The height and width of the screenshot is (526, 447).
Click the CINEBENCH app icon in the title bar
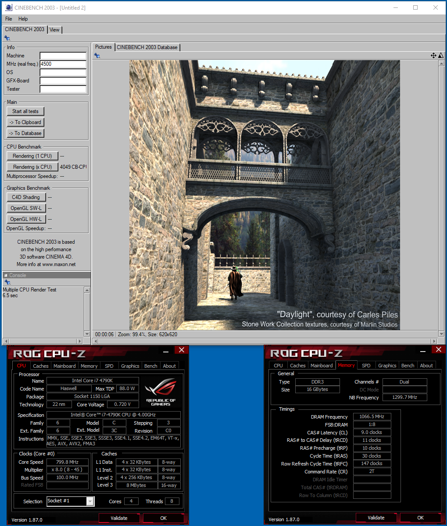(8, 7)
